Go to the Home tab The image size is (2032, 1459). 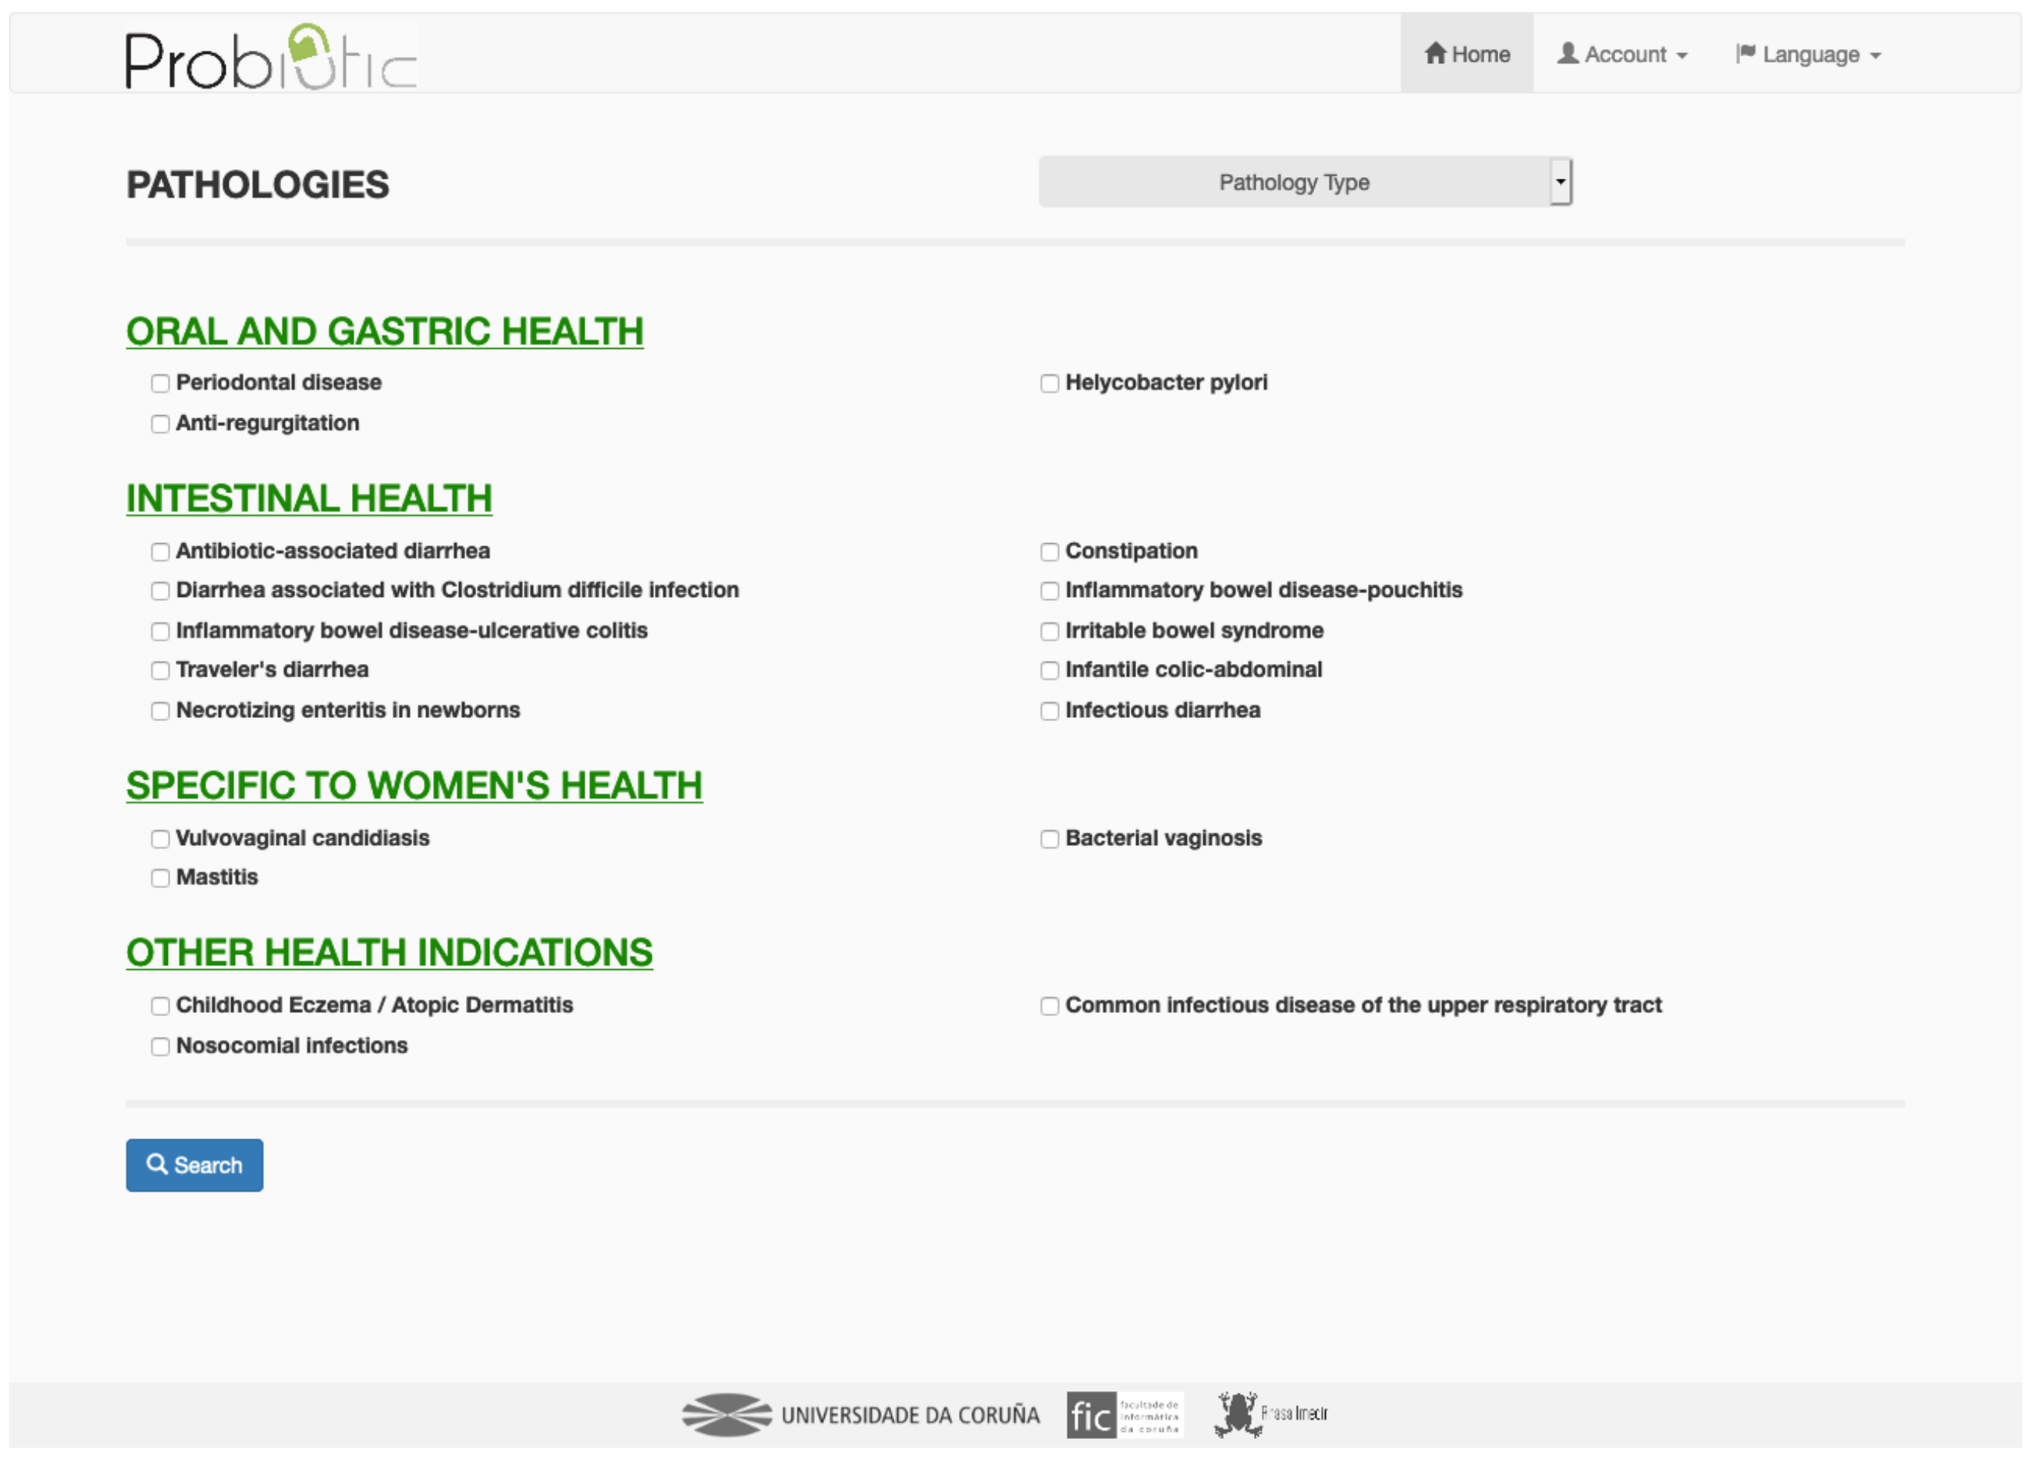(1467, 54)
